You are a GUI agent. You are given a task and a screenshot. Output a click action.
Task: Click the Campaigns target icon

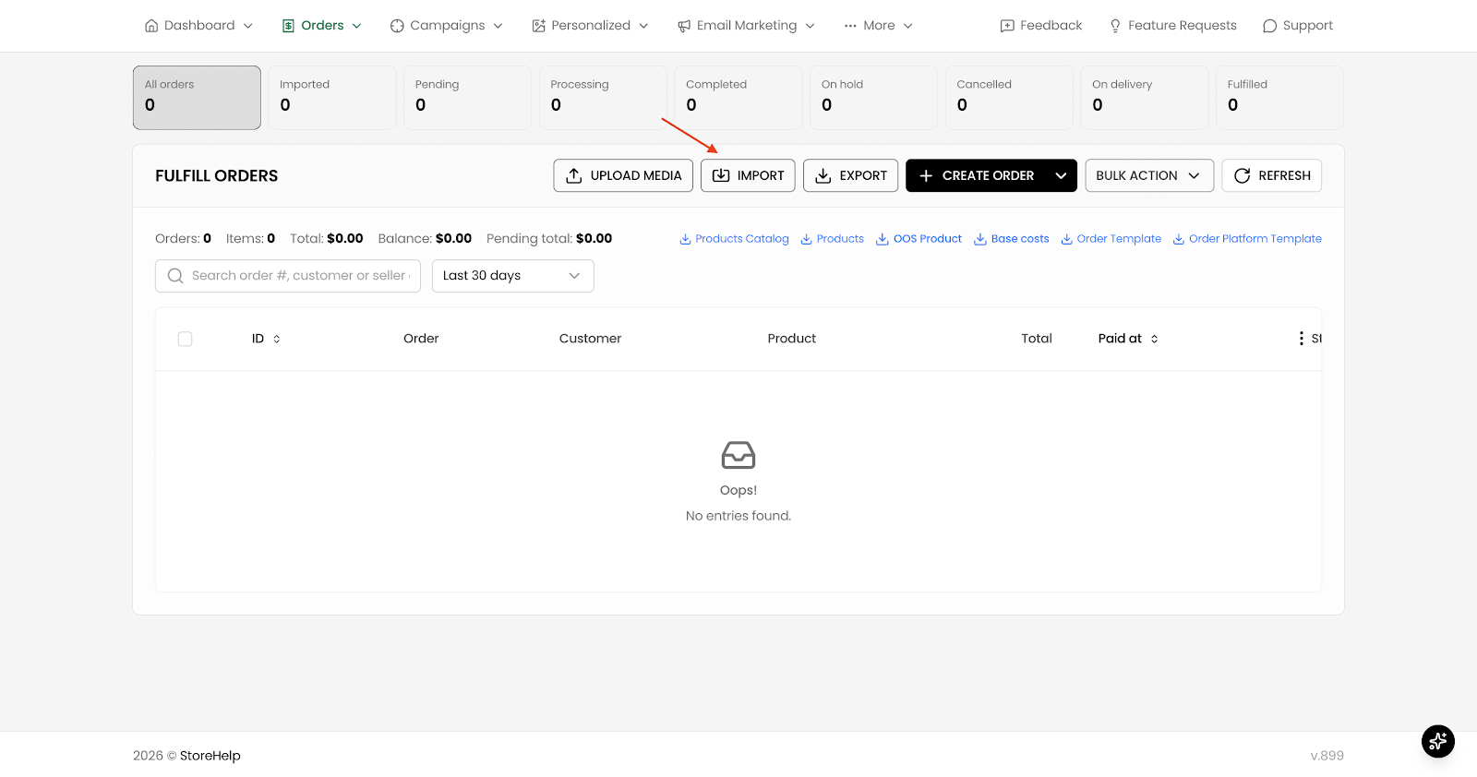coord(397,26)
